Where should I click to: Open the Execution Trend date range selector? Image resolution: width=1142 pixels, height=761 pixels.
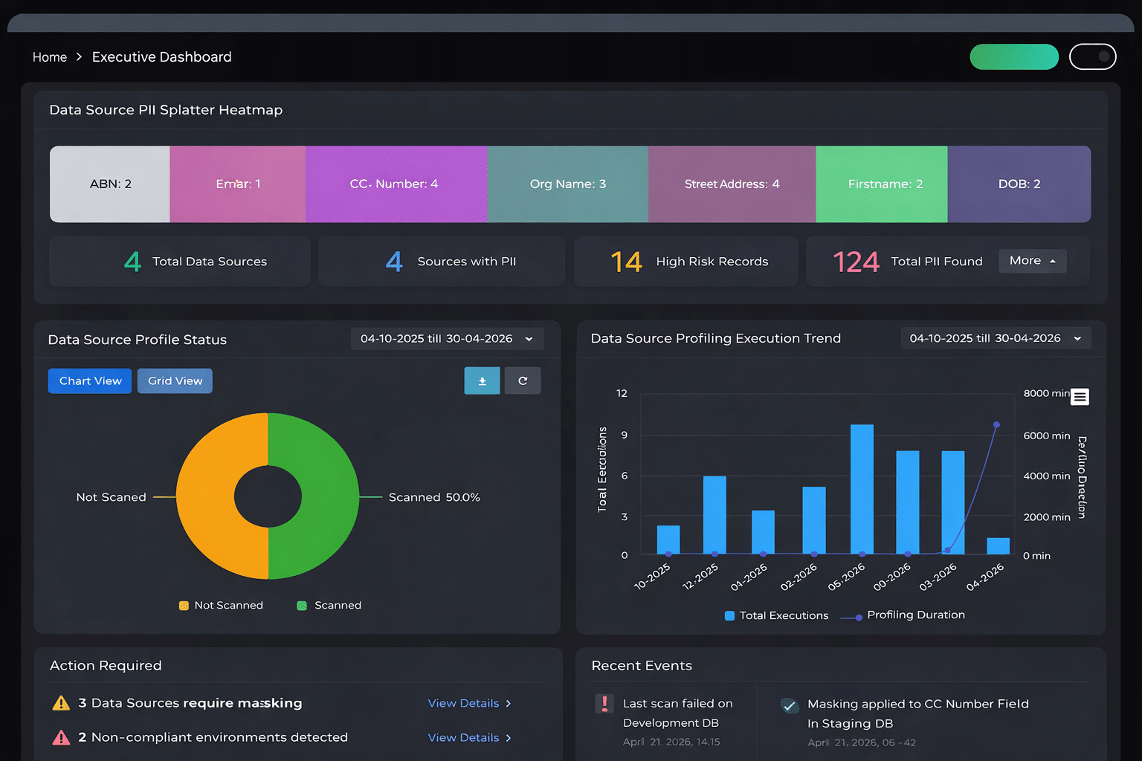pyautogui.click(x=996, y=338)
